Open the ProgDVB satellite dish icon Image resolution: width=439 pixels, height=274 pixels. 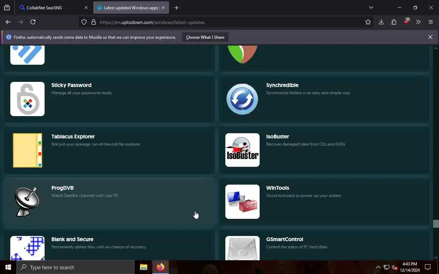pos(27,202)
